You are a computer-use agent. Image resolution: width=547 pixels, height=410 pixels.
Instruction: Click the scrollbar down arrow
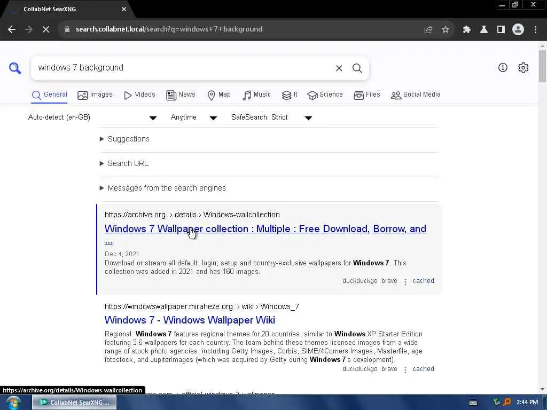pyautogui.click(x=542, y=389)
